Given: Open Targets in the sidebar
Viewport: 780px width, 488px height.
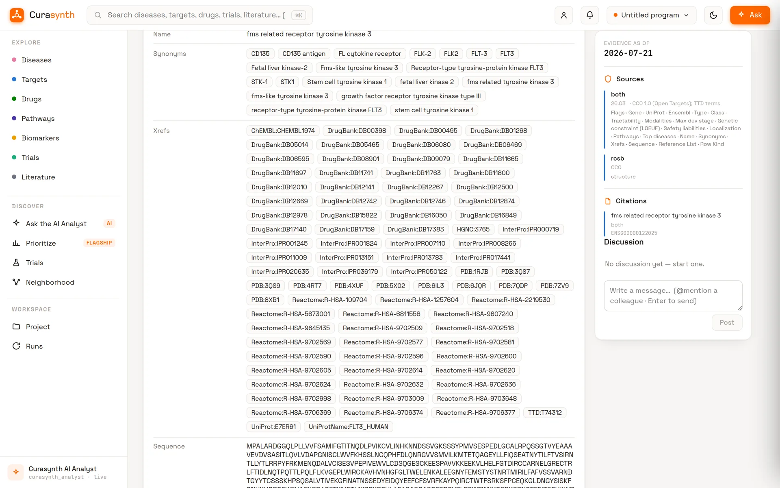Looking at the screenshot, I should [34, 79].
